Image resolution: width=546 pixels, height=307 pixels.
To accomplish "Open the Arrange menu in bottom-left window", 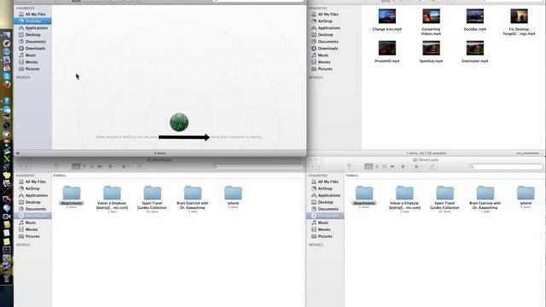I will (x=125, y=167).
